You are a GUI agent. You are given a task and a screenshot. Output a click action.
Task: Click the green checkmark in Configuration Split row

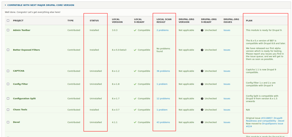(x=135, y=98)
